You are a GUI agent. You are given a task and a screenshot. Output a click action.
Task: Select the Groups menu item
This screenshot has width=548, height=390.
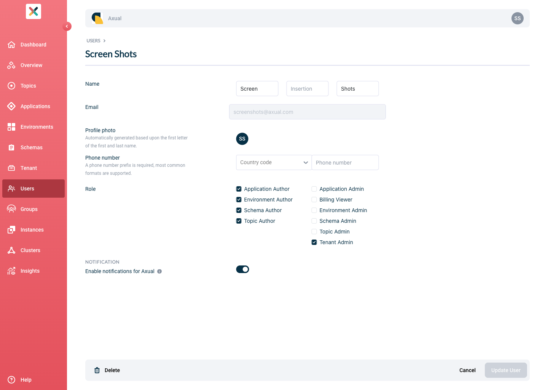[33, 209]
